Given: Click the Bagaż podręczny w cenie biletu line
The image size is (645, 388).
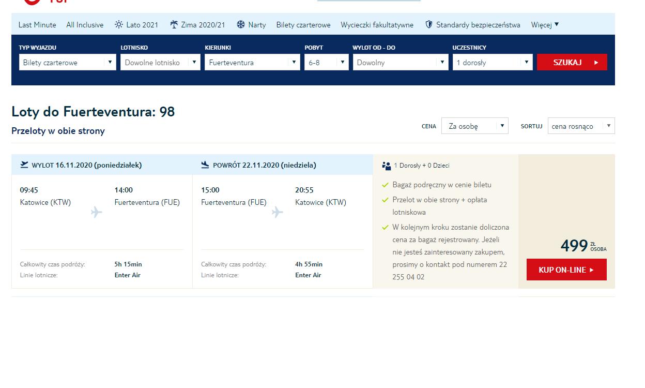Looking at the screenshot, I should (x=442, y=185).
